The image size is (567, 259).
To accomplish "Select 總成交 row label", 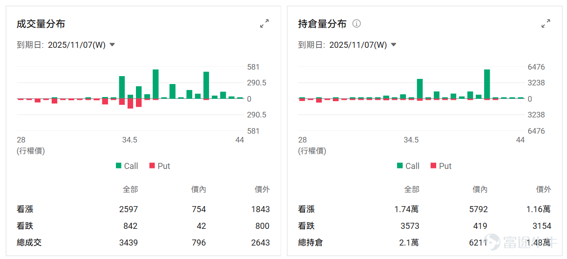I will pos(29,242).
